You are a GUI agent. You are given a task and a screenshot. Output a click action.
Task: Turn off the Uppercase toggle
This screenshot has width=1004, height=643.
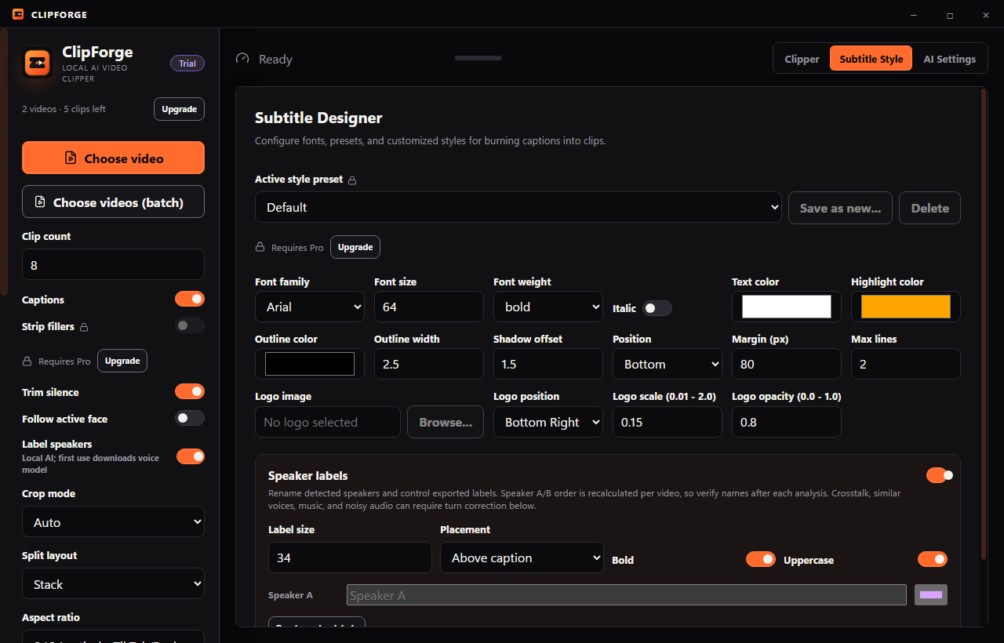pyautogui.click(x=933, y=559)
